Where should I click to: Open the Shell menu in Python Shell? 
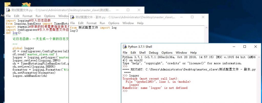(142, 53)
